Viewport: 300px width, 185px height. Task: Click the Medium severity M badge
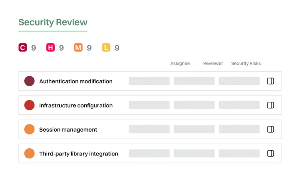tap(78, 47)
